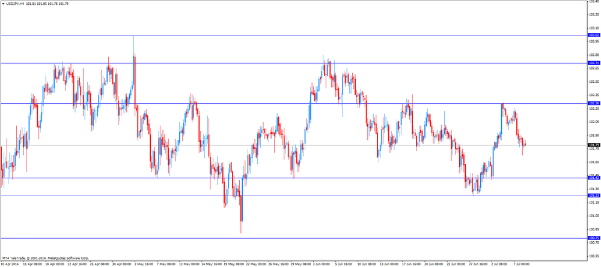Click the current price label 101.79
The height and width of the screenshot is (267, 601).
[x=594, y=145]
